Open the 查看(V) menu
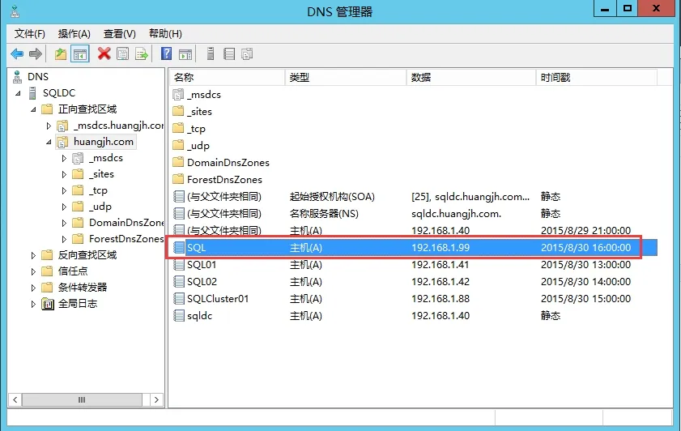The width and height of the screenshot is (681, 431). [119, 33]
